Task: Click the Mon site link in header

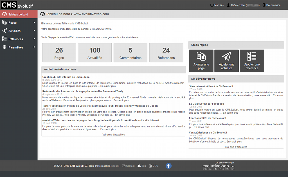Action: point(219,5)
